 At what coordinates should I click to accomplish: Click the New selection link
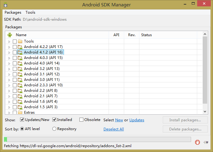pos(119,120)
